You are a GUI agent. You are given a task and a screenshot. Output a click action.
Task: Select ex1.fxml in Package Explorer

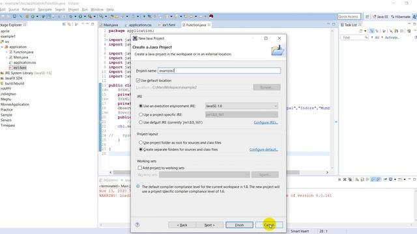pyautogui.click(x=18, y=68)
